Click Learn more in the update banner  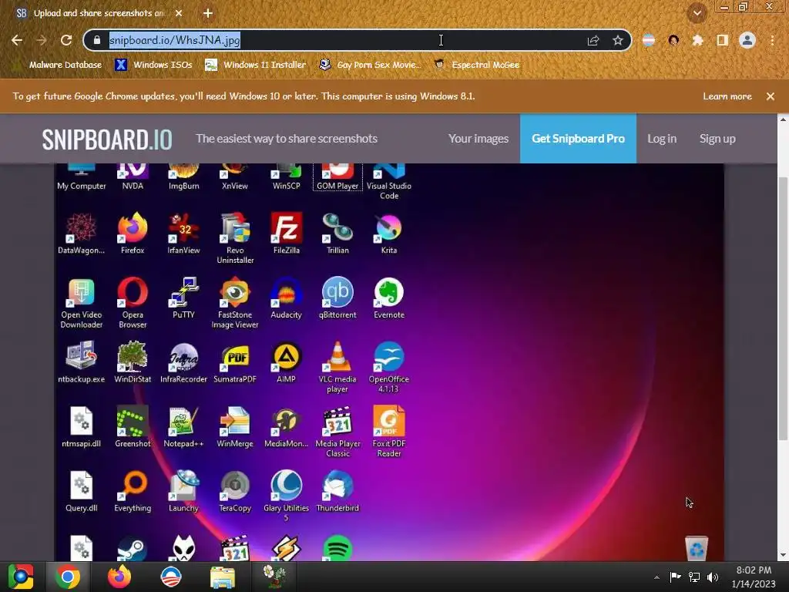tap(727, 96)
